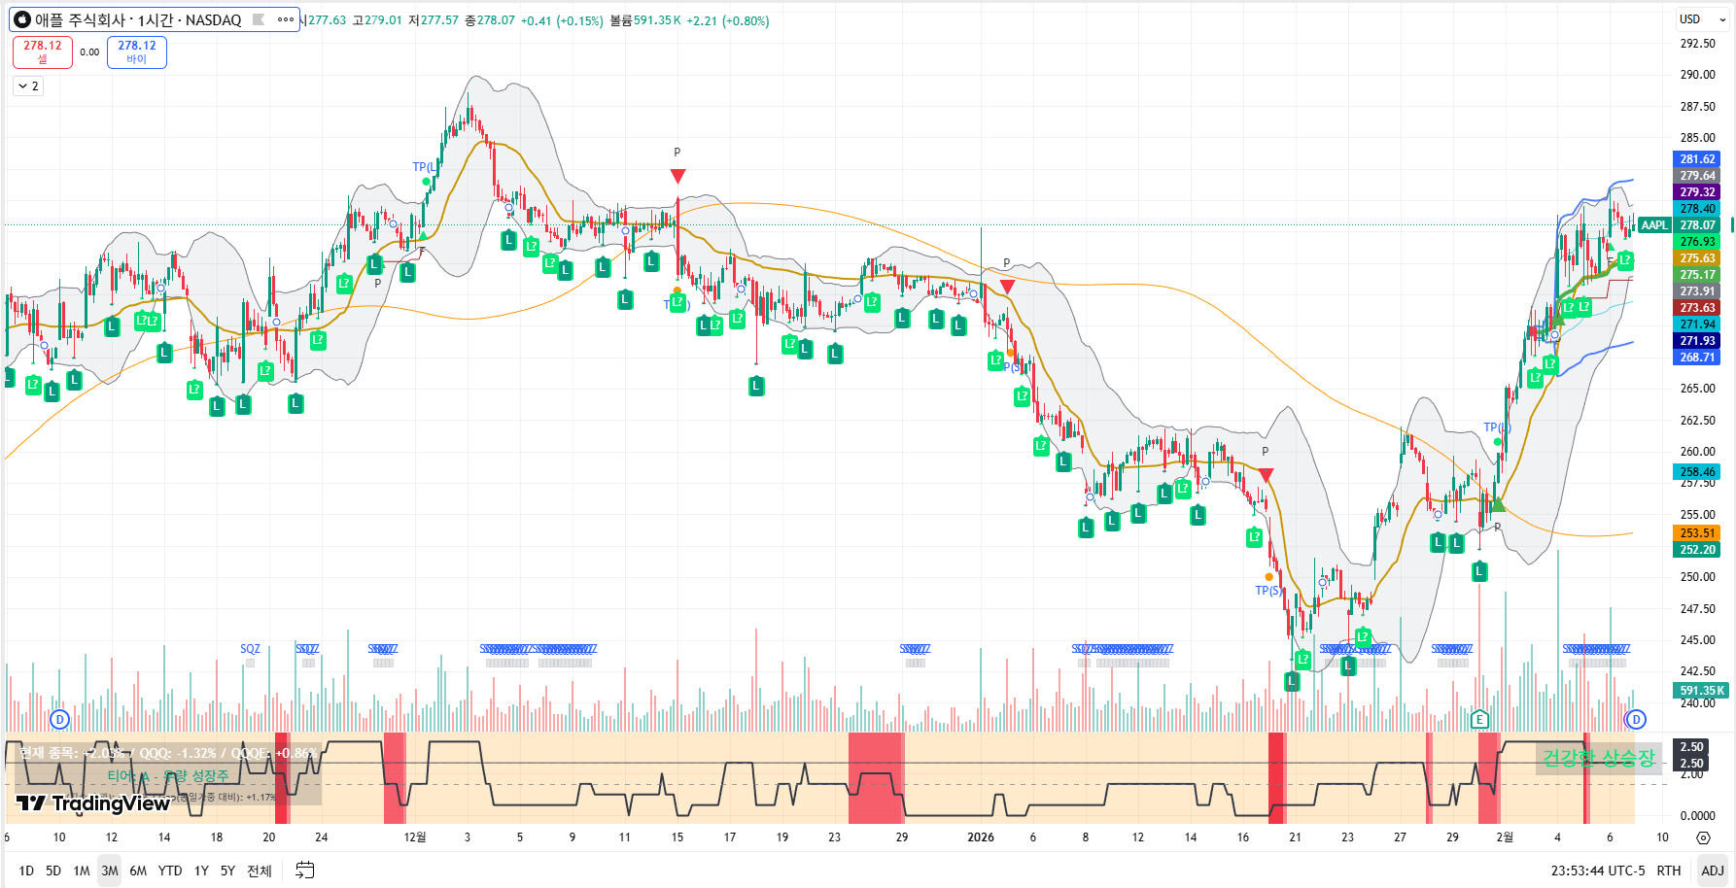Click the 건강한 상승장 indicator label

point(1598,758)
